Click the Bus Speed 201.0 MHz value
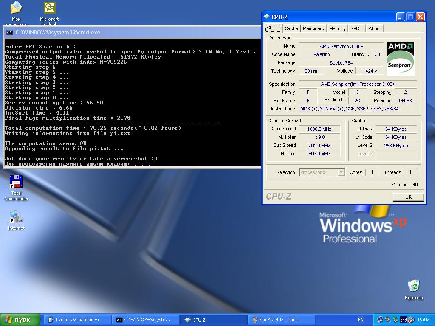435x326 pixels. pyautogui.click(x=319, y=146)
